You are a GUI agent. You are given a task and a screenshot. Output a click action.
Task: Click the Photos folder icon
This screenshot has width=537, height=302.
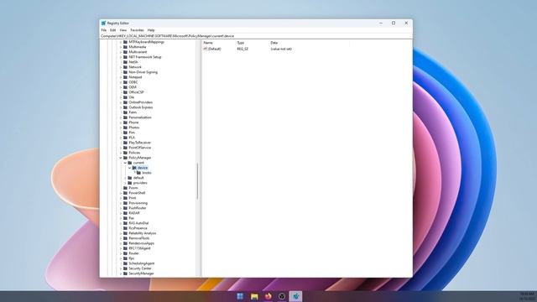125,128
